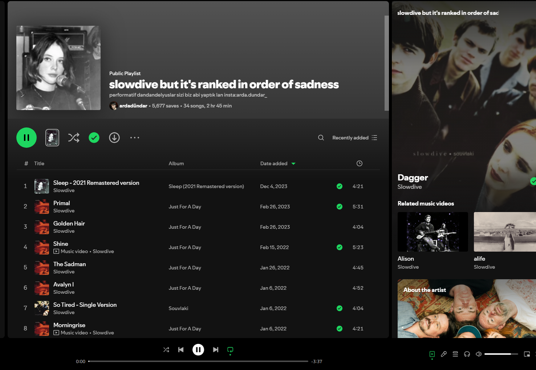Click the small playlist cover preview button
Screen dimensions: 536x370
coord(52,138)
